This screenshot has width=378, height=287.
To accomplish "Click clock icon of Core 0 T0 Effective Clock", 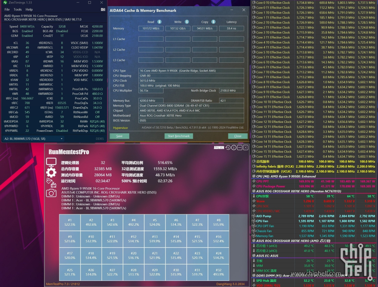I will [x=254, y=3].
